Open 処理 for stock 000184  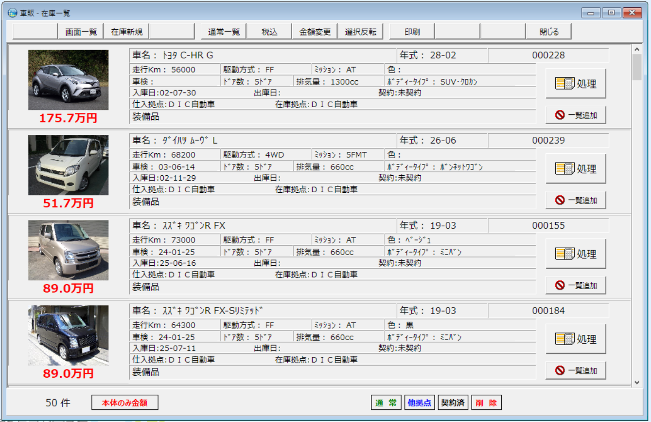576,339
